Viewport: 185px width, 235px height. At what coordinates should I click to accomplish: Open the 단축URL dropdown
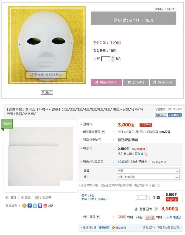pos(175,115)
